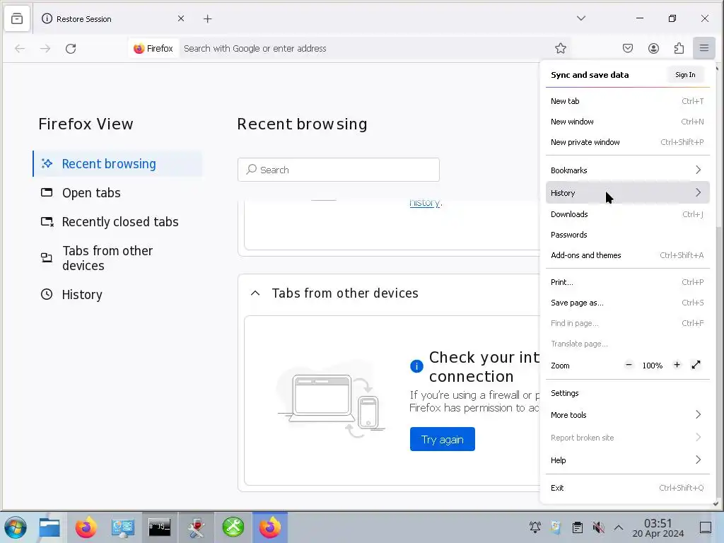Open the list all tabs dropdown
The width and height of the screenshot is (724, 543).
tap(581, 18)
